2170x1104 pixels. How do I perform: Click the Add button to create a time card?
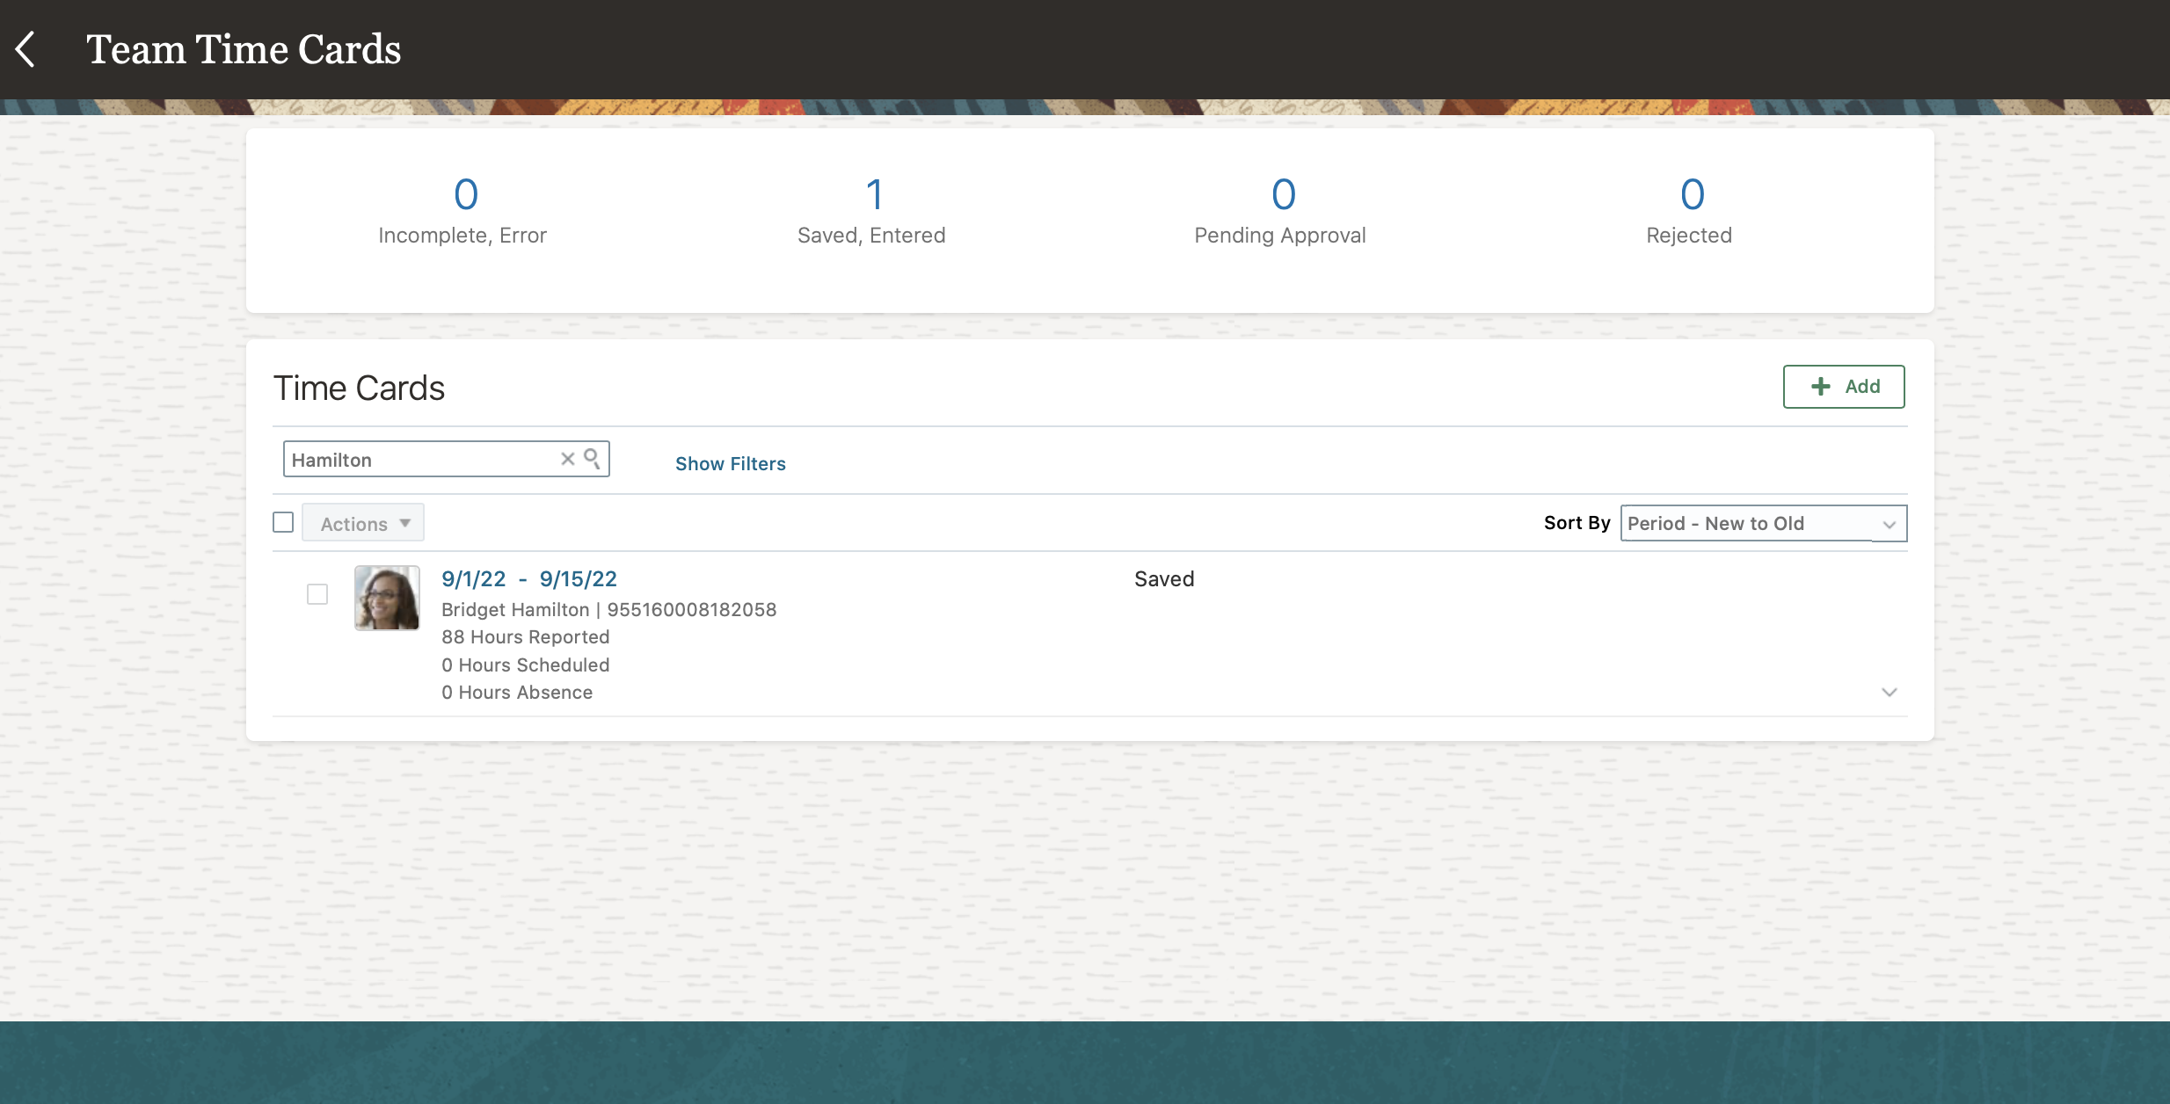tap(1843, 386)
